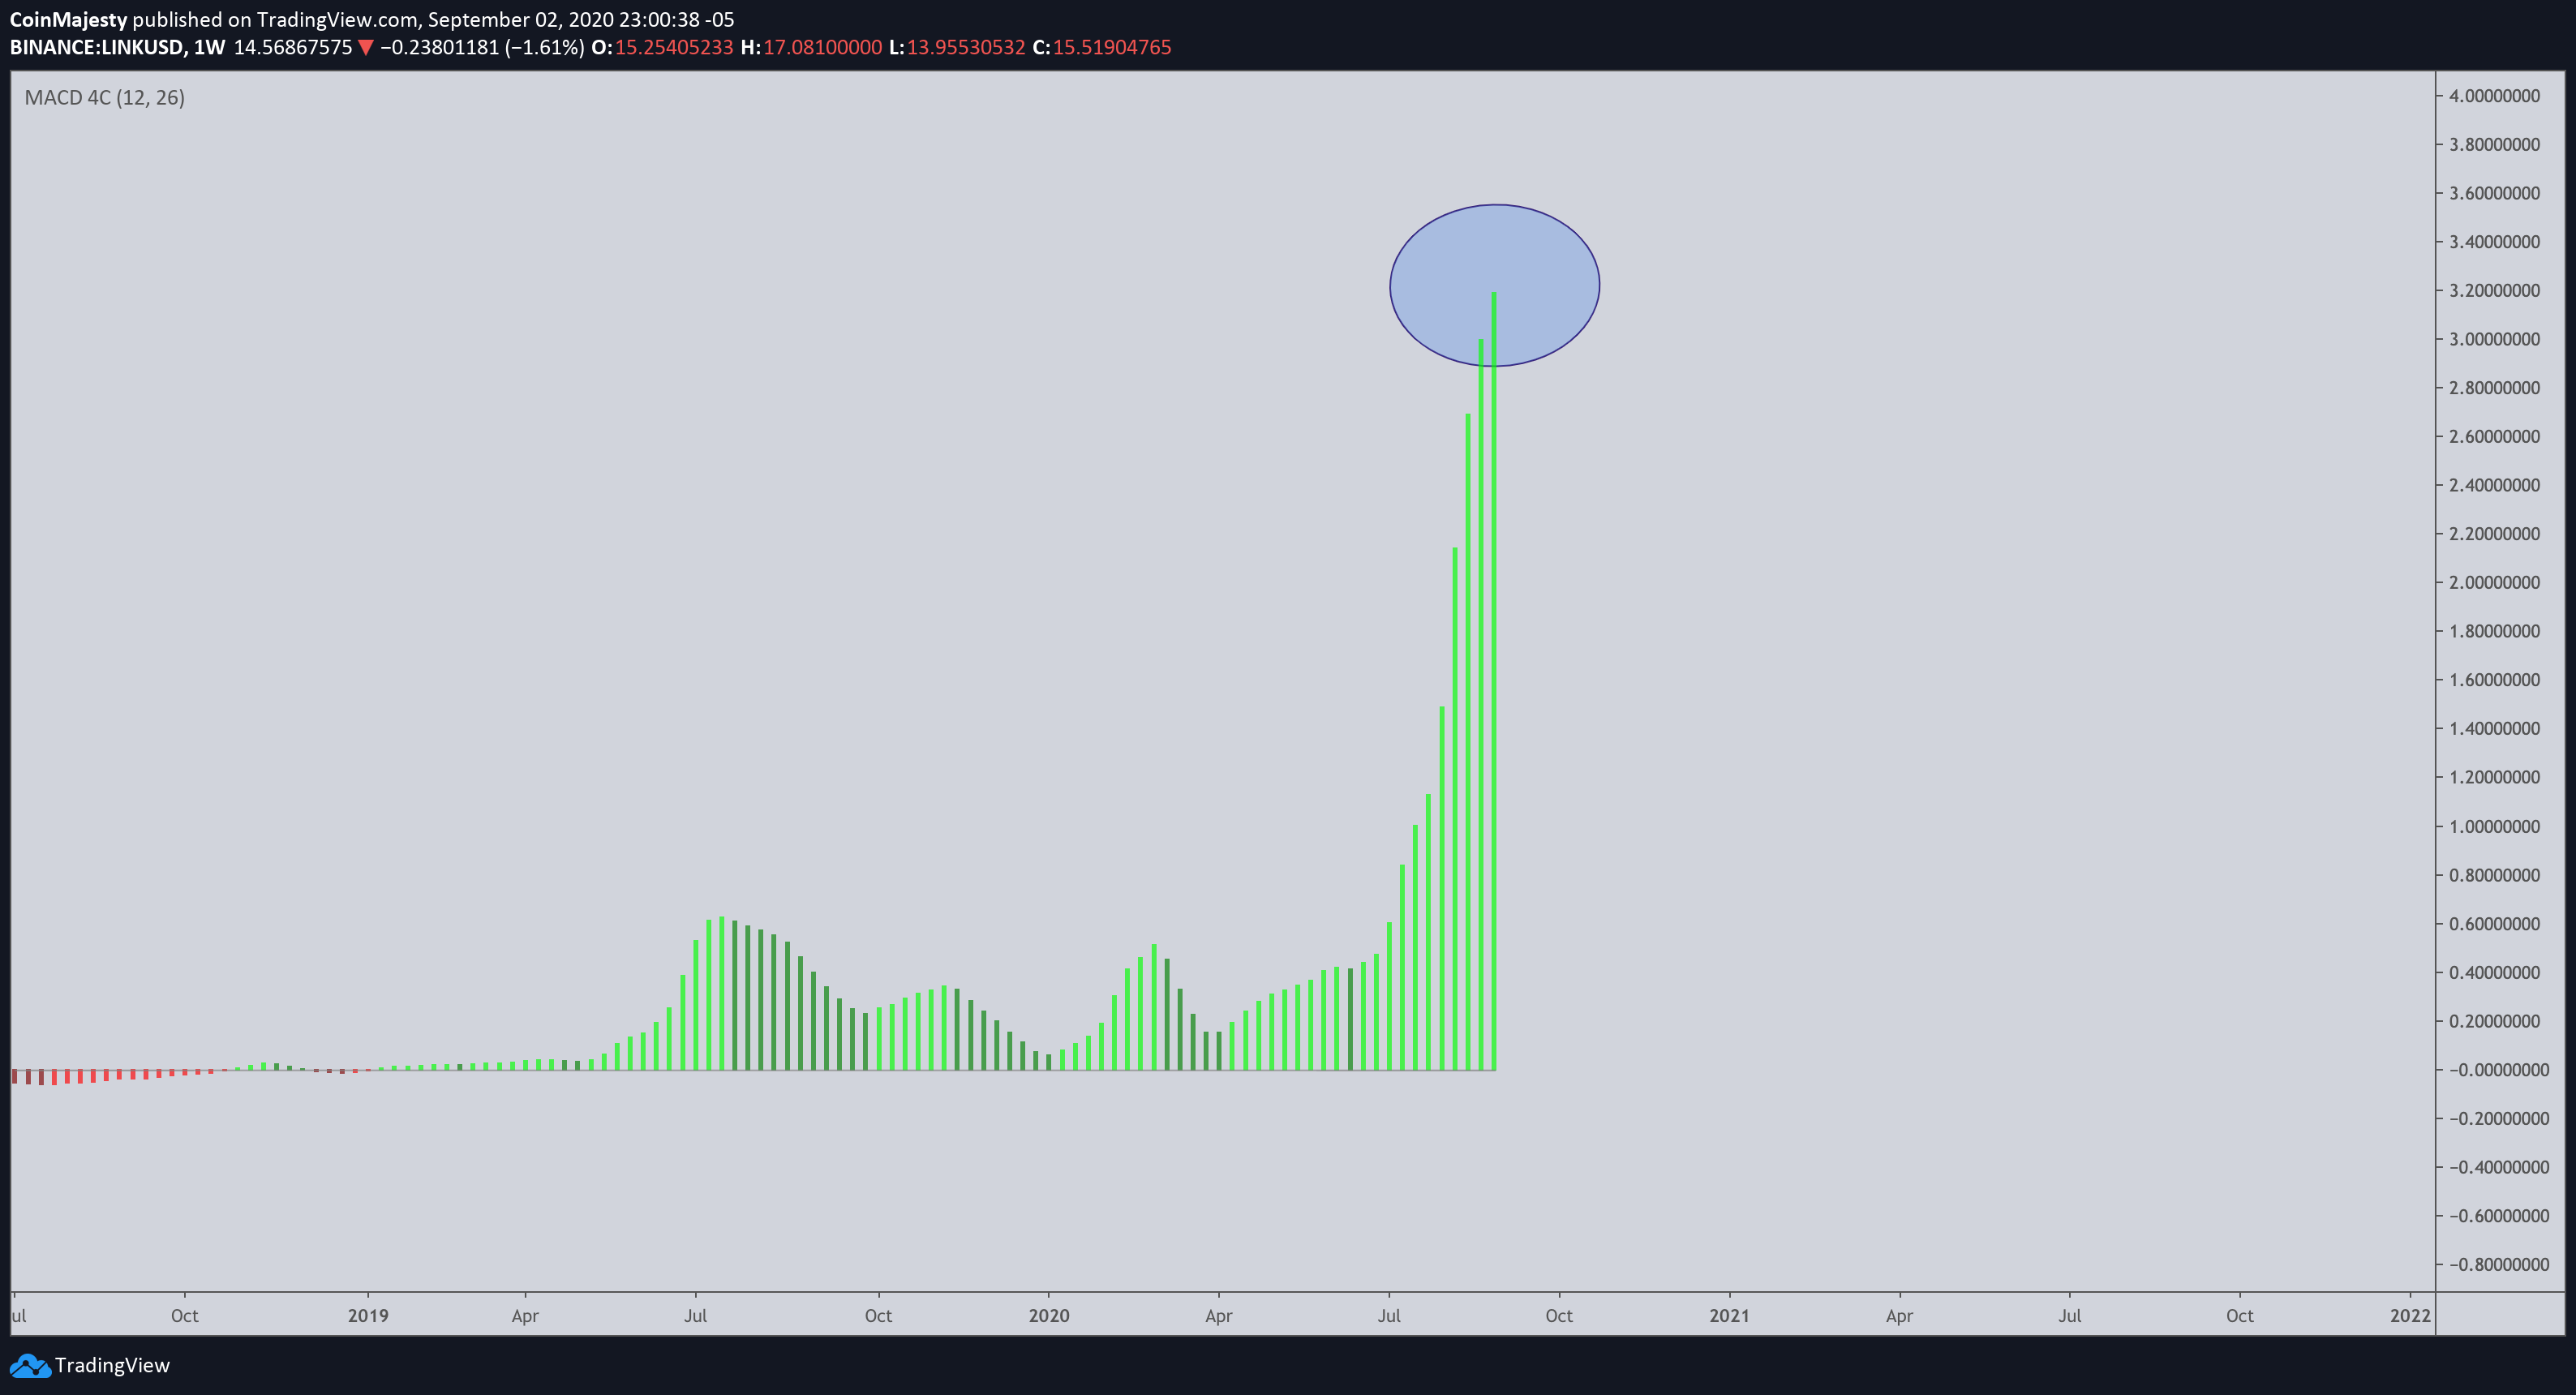The height and width of the screenshot is (1395, 2576).
Task: Click the close value 15.51904765
Action: [1112, 47]
